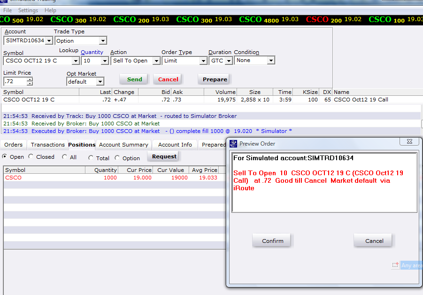Click the red Cancel button in order form
423x295 pixels.
tap(168, 79)
